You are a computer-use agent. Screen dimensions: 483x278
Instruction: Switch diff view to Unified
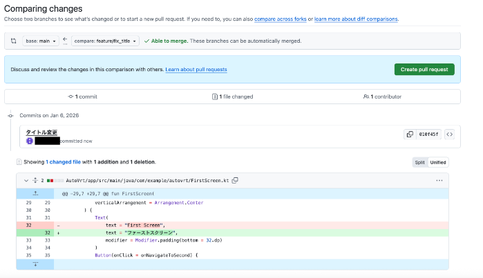click(x=438, y=162)
